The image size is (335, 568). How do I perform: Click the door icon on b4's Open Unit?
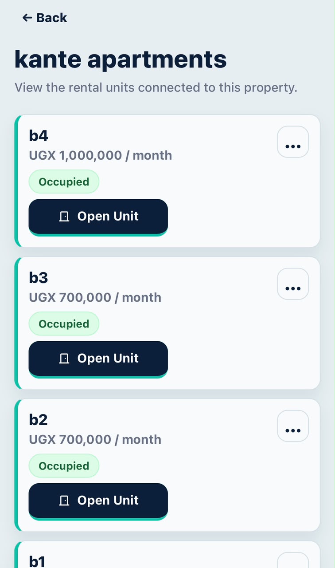(x=64, y=217)
